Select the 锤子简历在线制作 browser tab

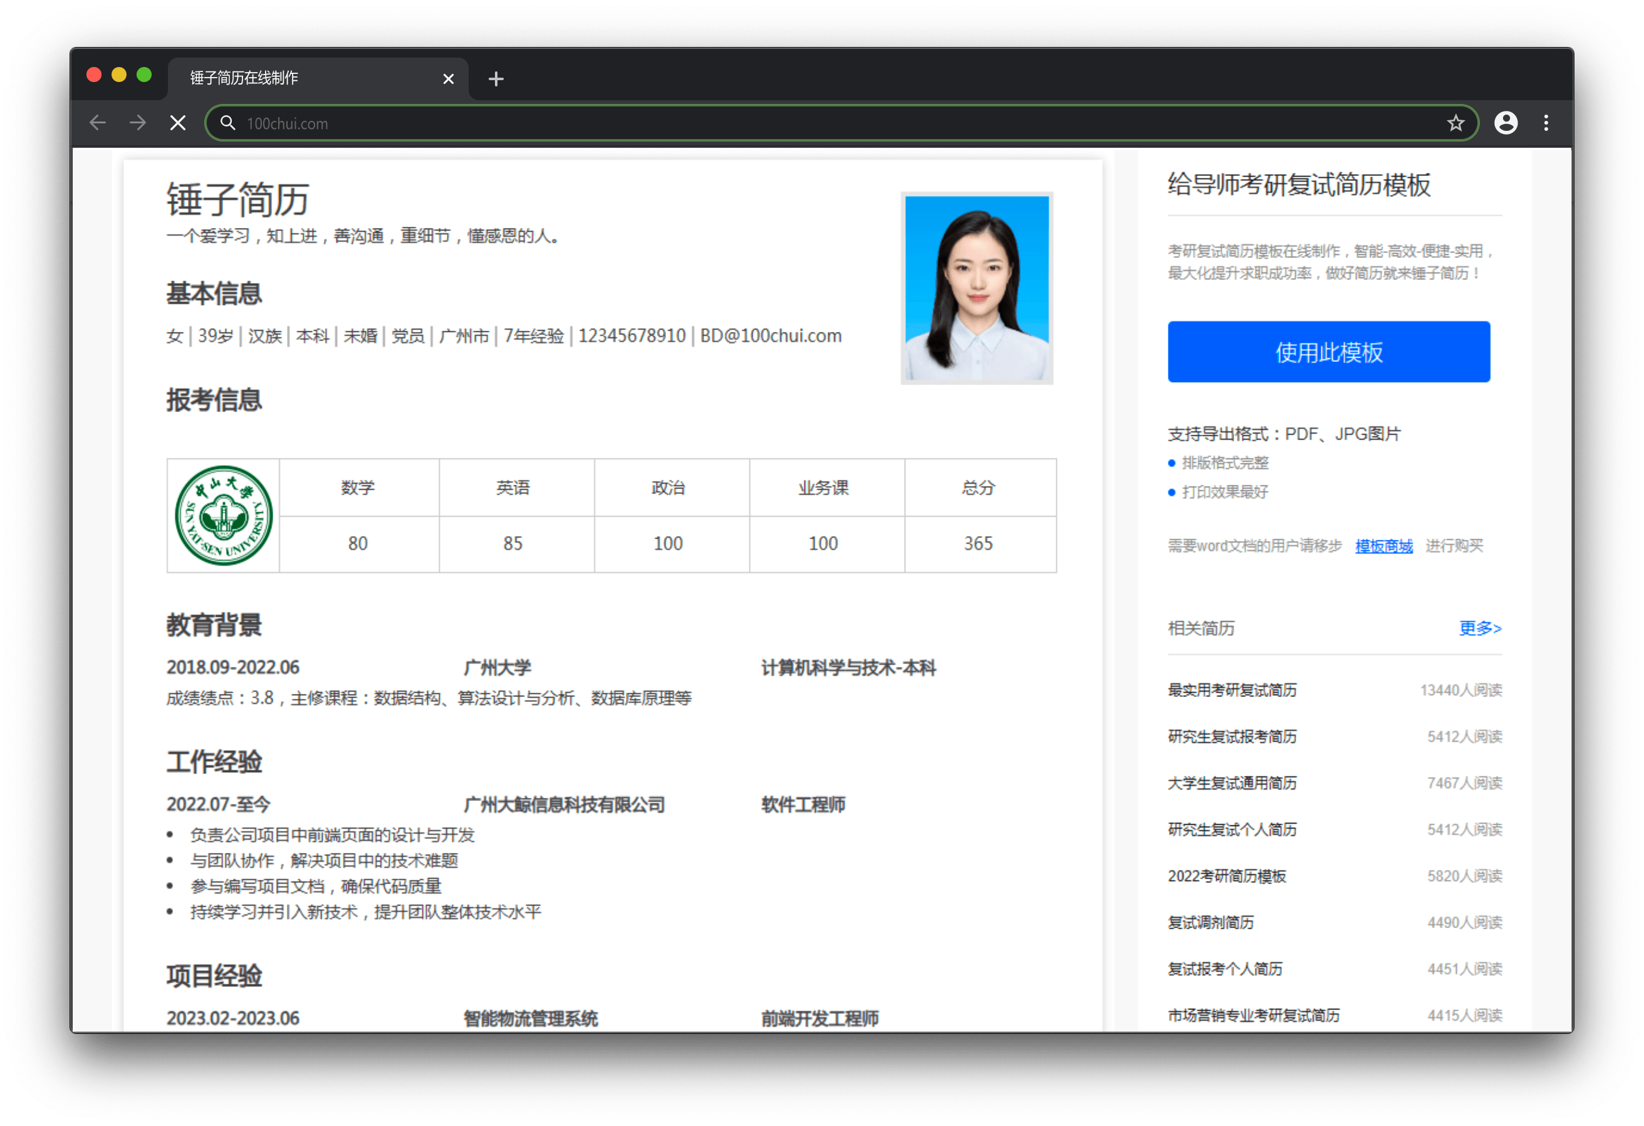tap(318, 78)
